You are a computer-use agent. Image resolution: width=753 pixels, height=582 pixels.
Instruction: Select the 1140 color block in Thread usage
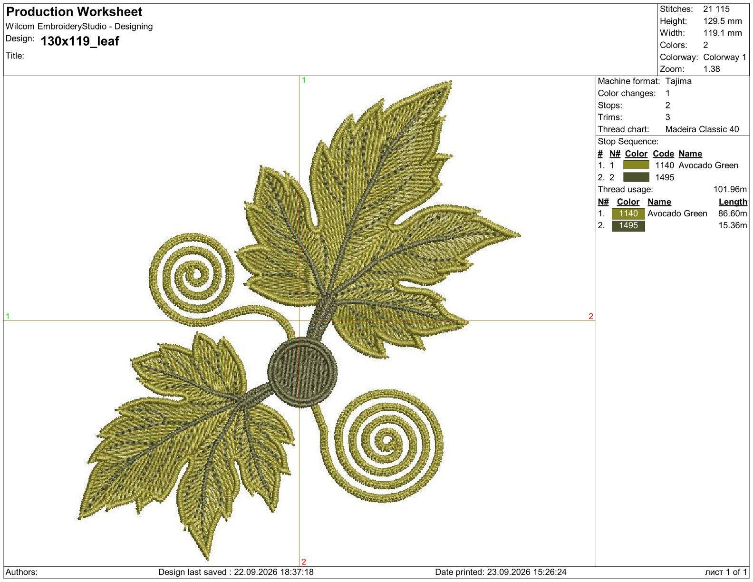coord(628,213)
